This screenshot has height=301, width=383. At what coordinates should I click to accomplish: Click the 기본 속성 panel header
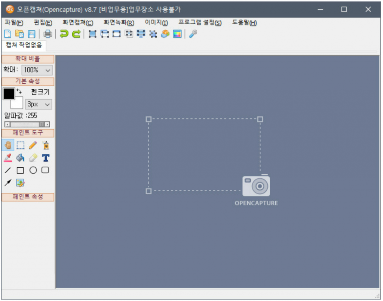point(28,81)
